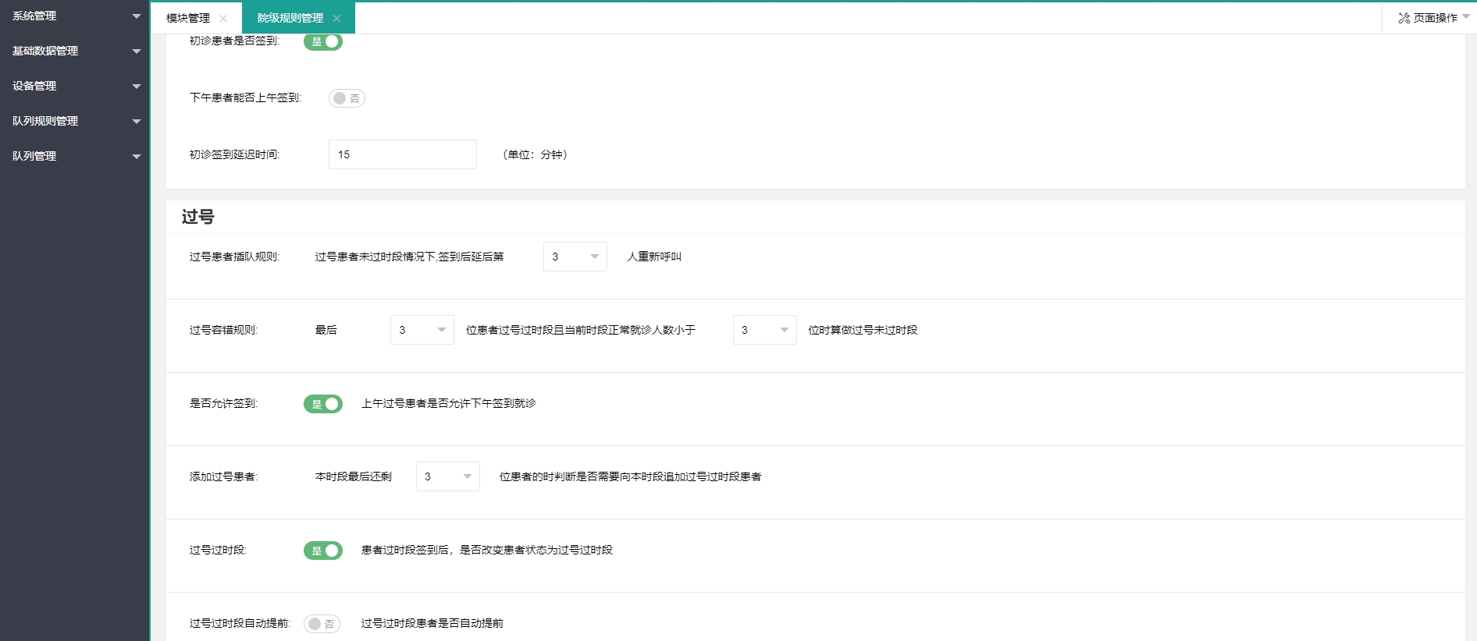Click the 过号患者插队规则 label
Screen dimensions: 1477x641
click(234, 257)
